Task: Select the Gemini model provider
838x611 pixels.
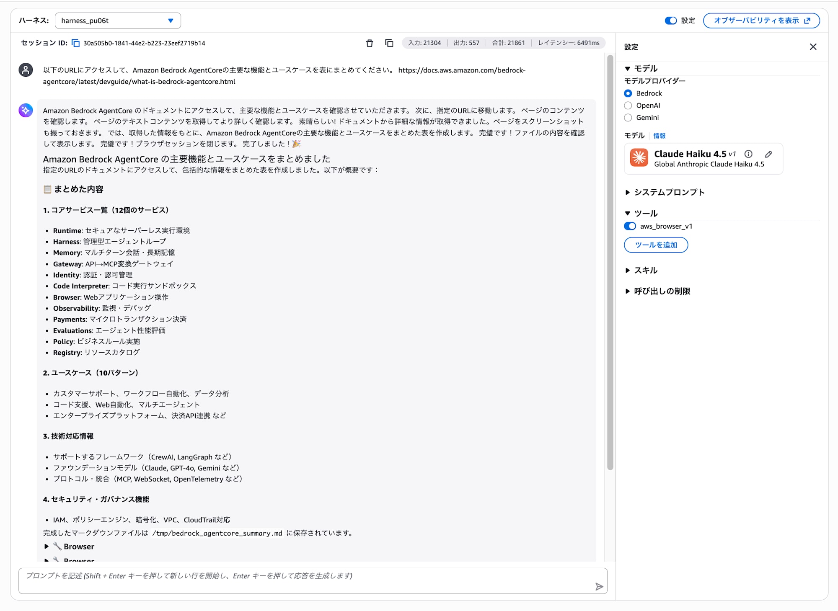Action: coord(628,118)
